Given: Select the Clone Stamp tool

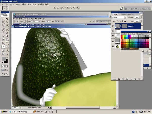Looking at the screenshot, I should point(3,33).
